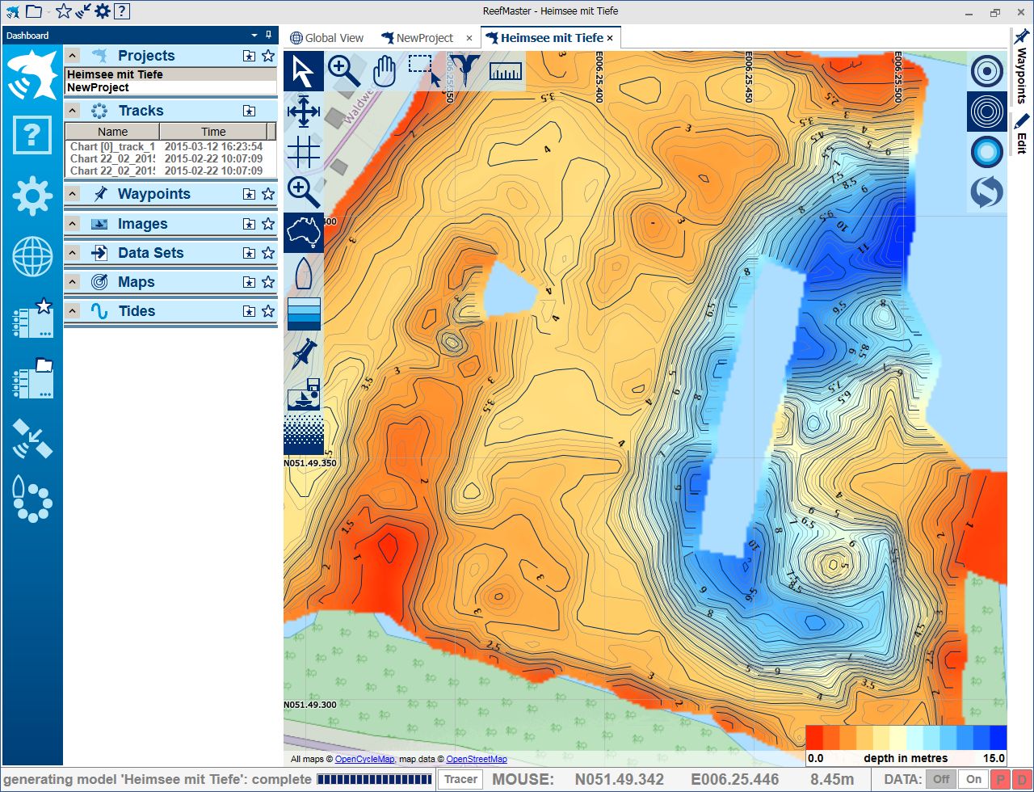Open the OpenCycleMap attribution link
1034x792 pixels.
pyautogui.click(x=364, y=759)
